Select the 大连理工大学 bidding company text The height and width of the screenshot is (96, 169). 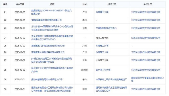[102, 60]
